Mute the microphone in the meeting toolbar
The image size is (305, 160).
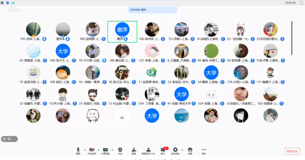pyautogui.click(x=78, y=150)
